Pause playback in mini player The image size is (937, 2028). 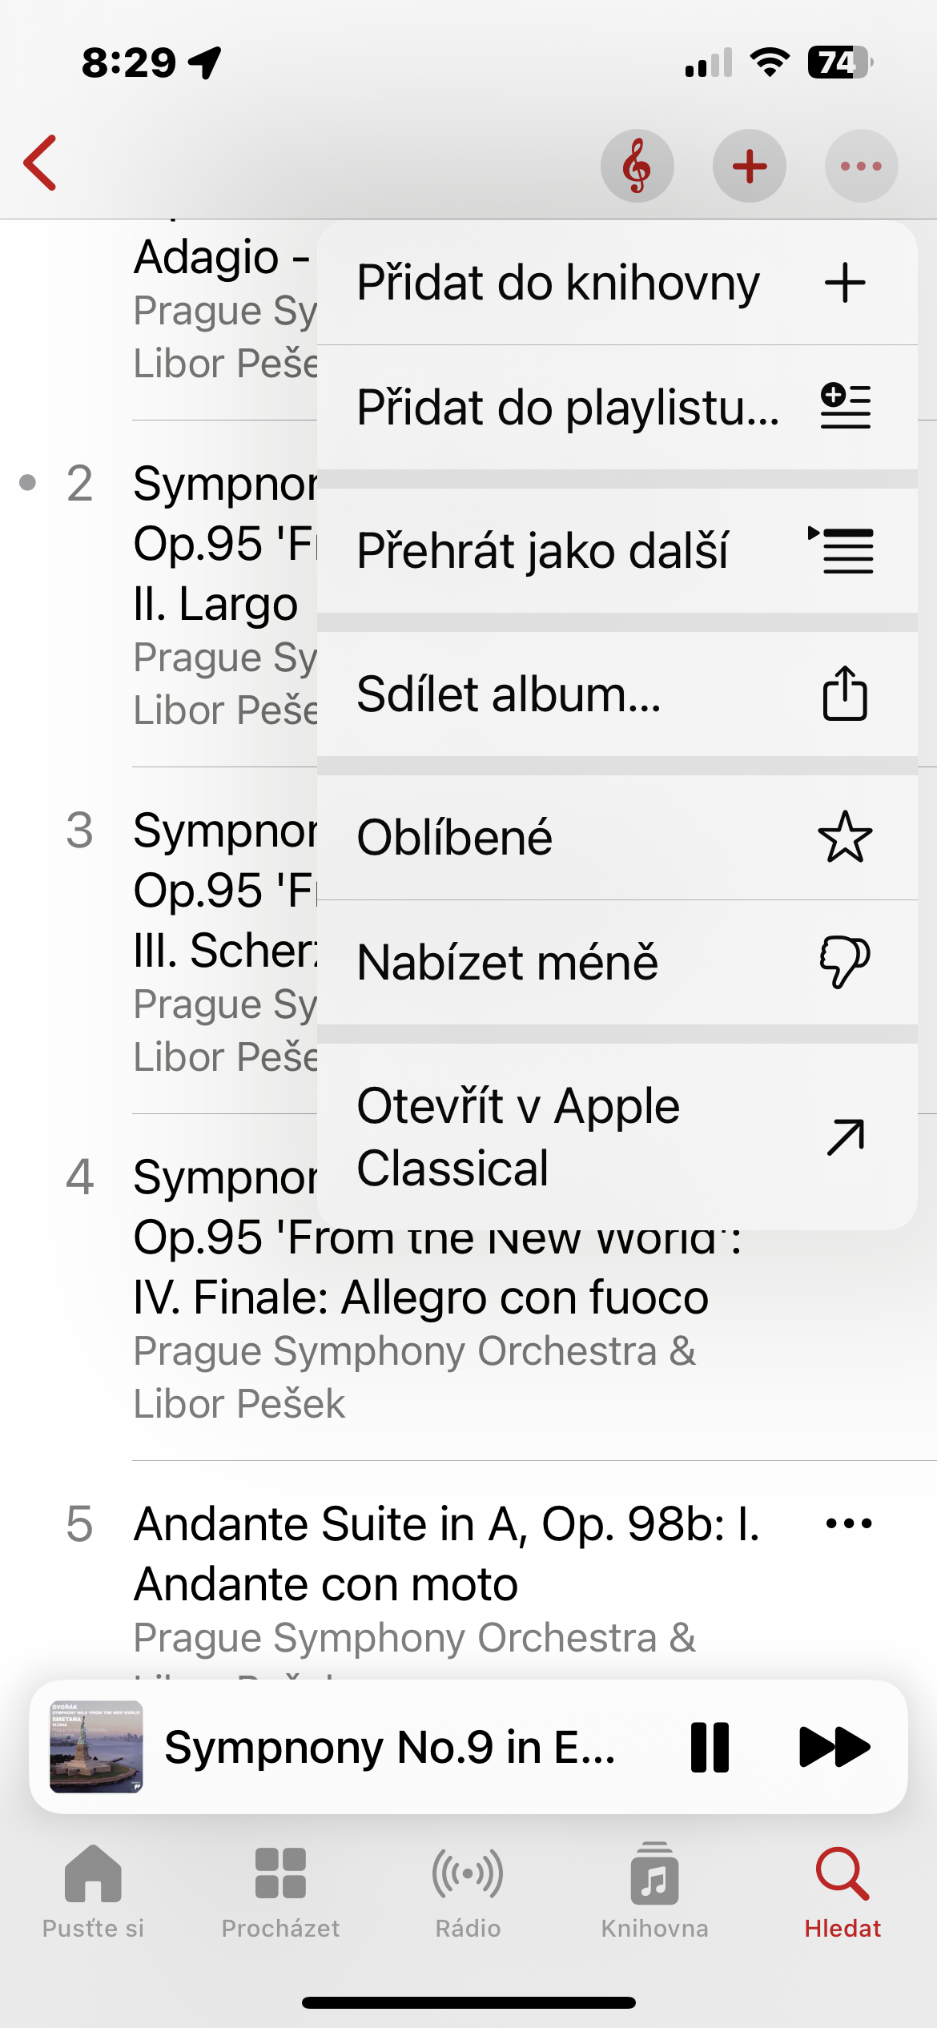[x=710, y=1747]
